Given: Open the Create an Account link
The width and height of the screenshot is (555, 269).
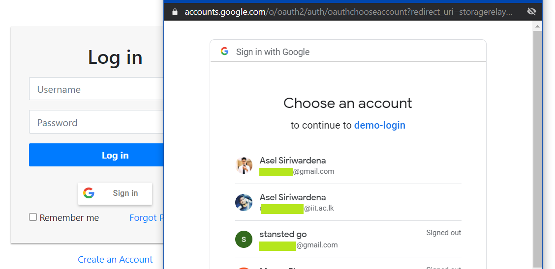Looking at the screenshot, I should tap(115, 260).
